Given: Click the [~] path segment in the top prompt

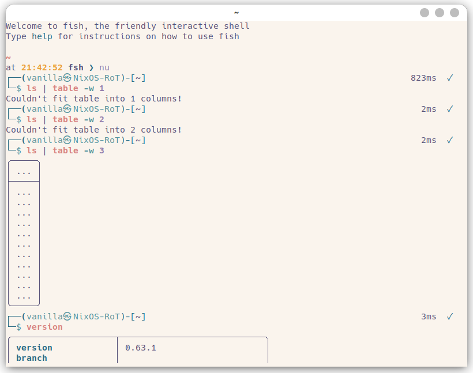Looking at the screenshot, I should coord(137,77).
